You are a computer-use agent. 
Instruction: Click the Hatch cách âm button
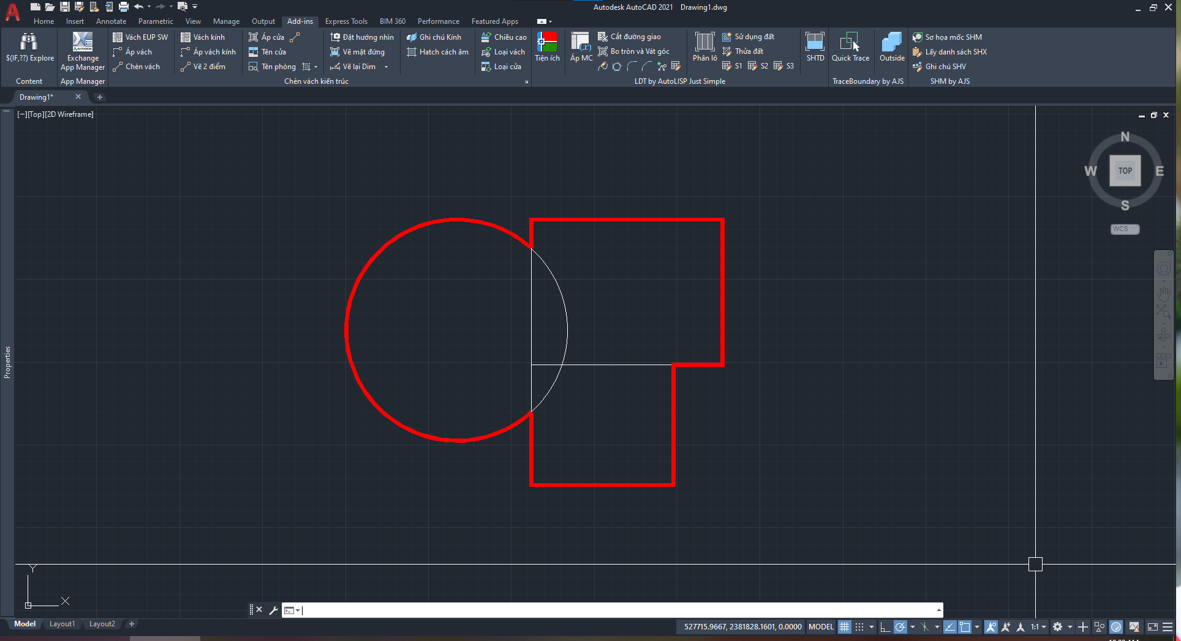[437, 52]
